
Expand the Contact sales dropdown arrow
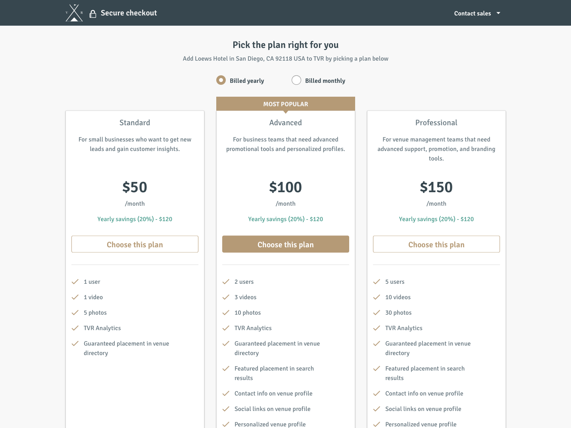498,13
